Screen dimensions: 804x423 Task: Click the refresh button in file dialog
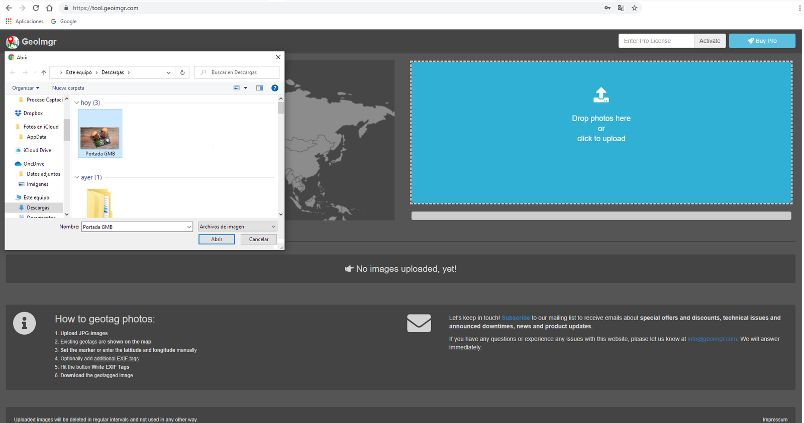click(182, 72)
